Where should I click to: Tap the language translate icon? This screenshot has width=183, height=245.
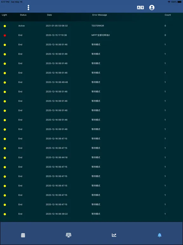click(140, 8)
